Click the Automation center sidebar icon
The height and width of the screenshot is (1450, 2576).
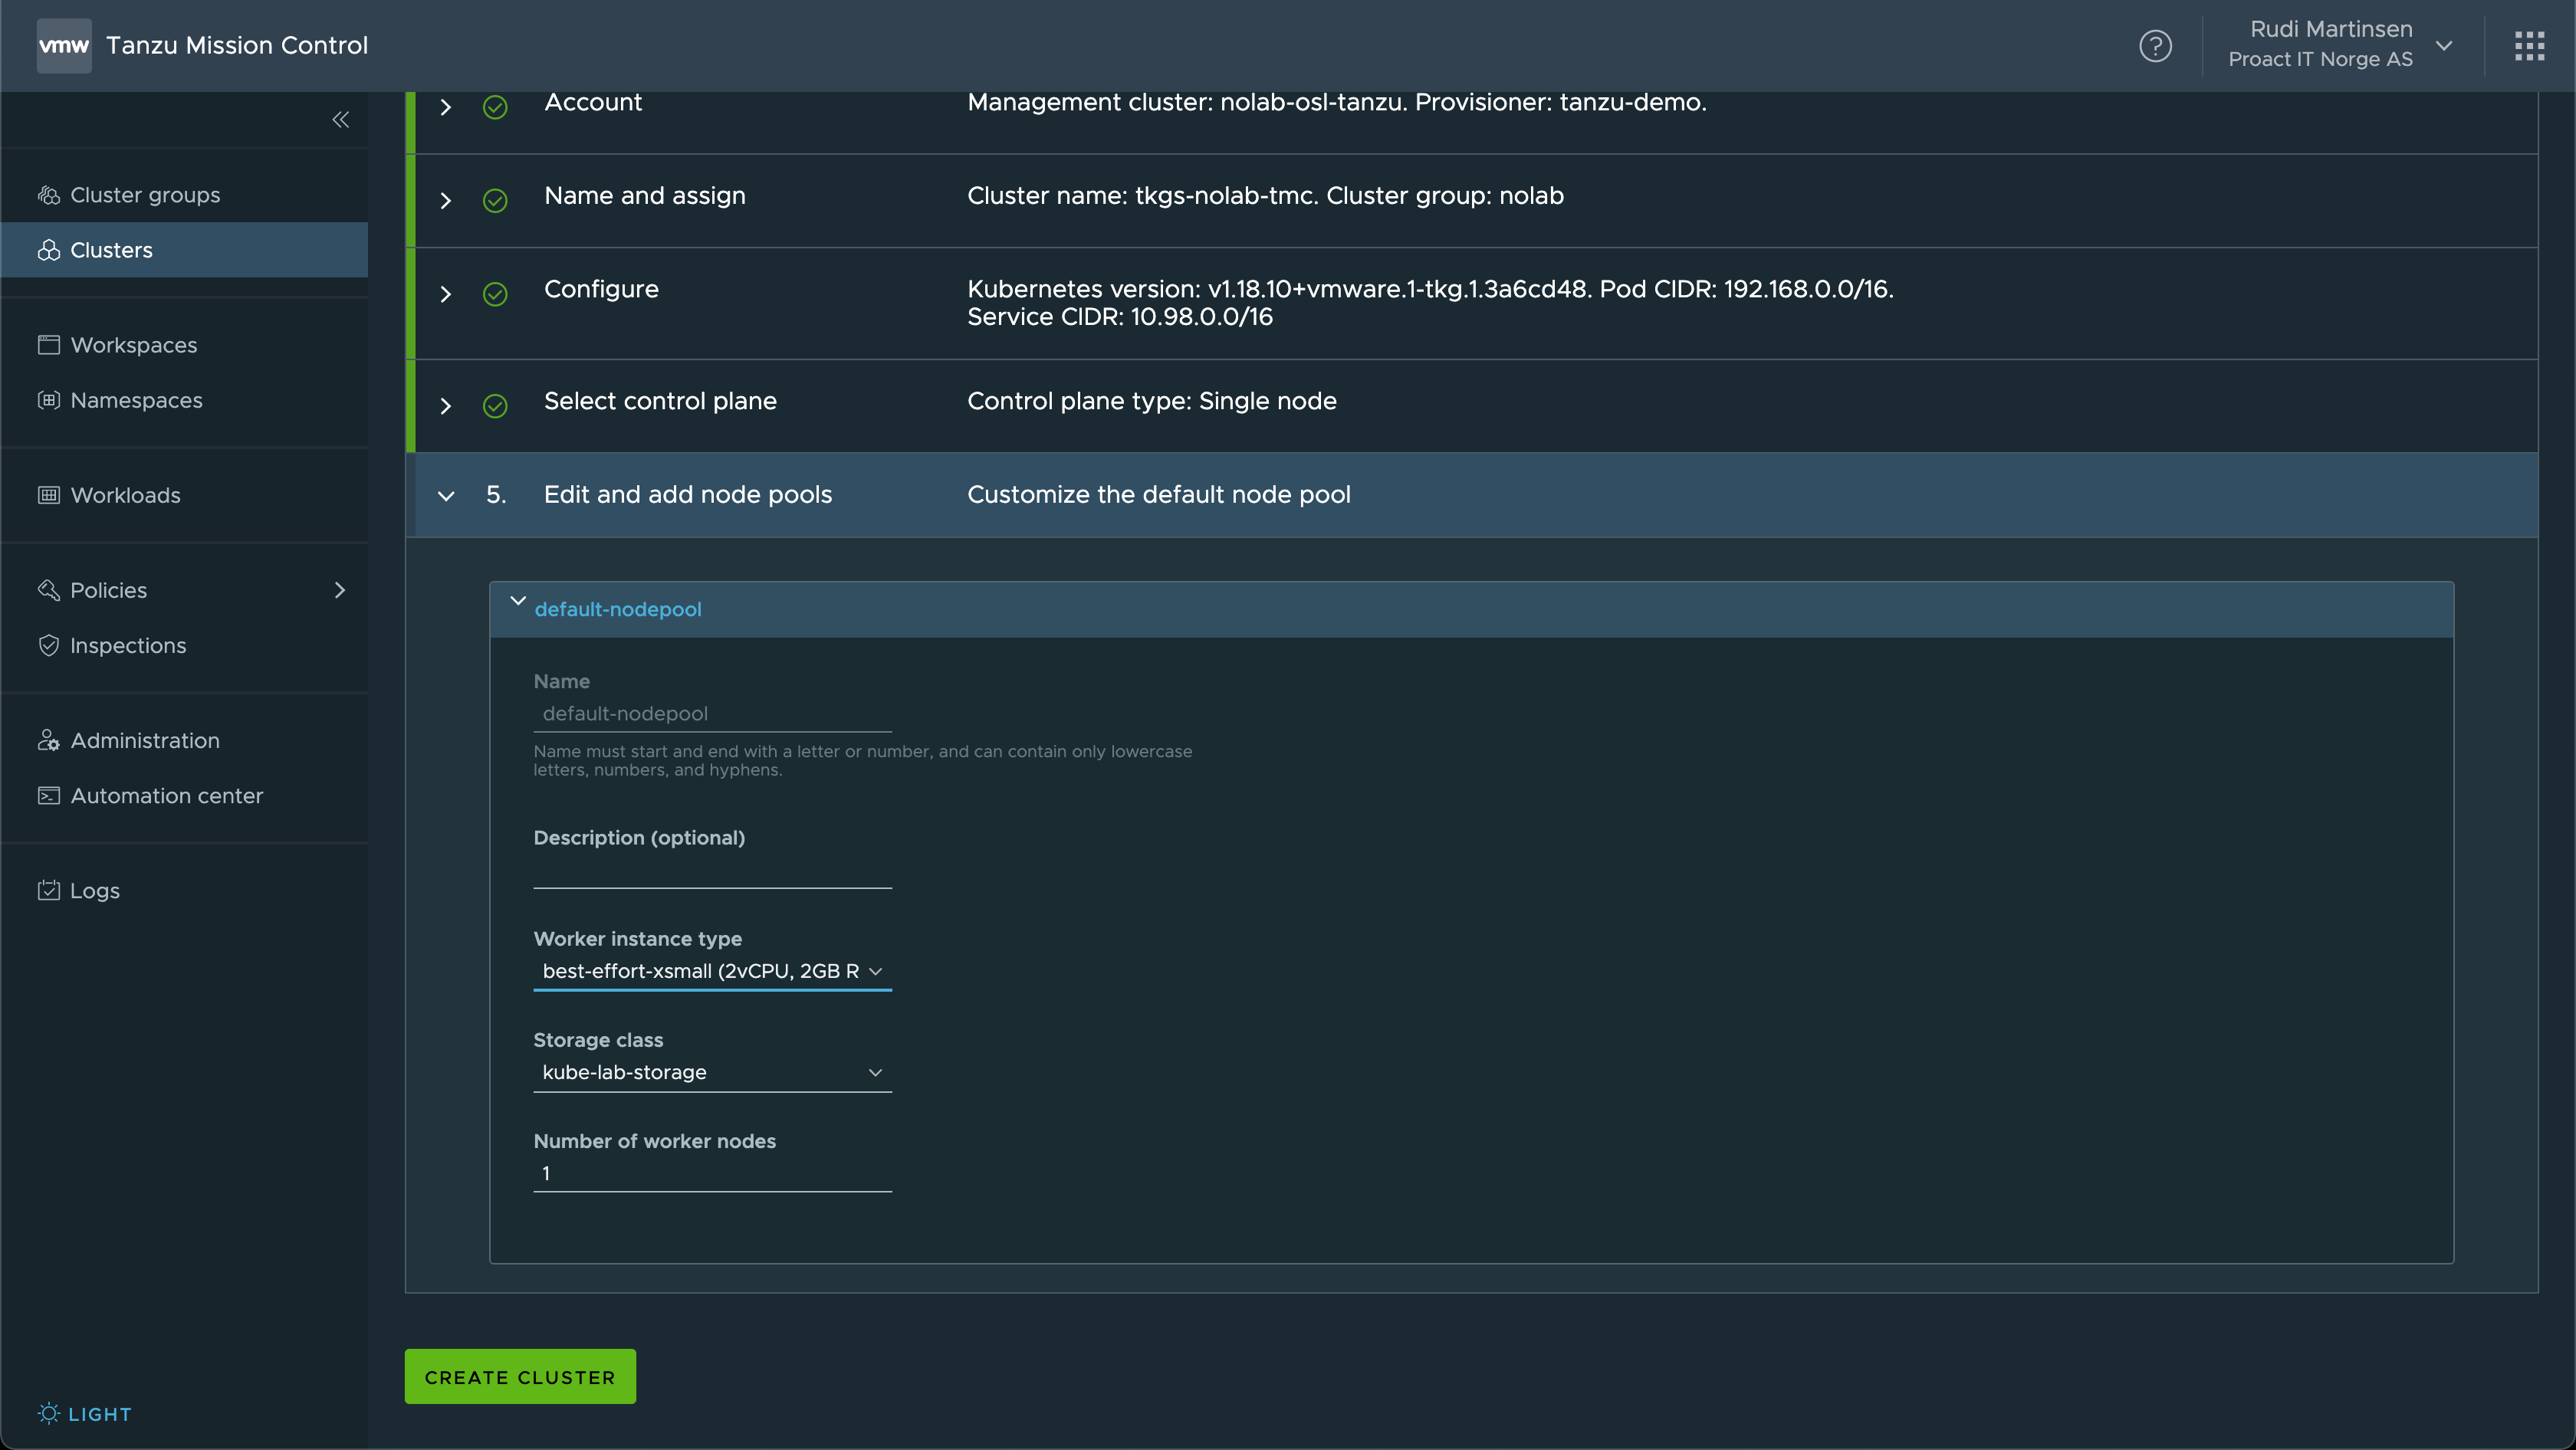[48, 794]
